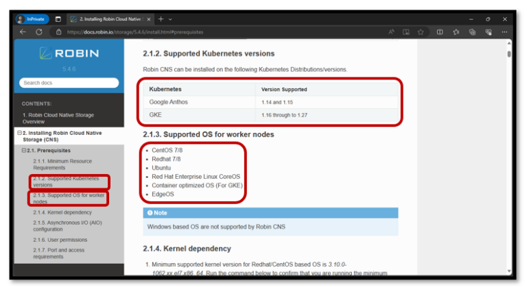Add page to favorites with star icon
527x287 pixels.
[421, 32]
